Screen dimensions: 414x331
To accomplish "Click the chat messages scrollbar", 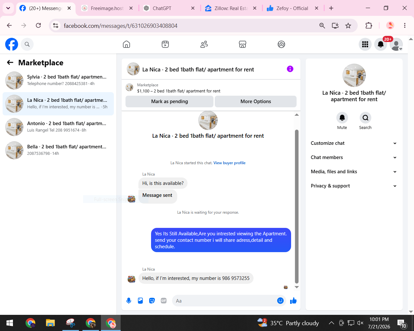I will (297, 207).
